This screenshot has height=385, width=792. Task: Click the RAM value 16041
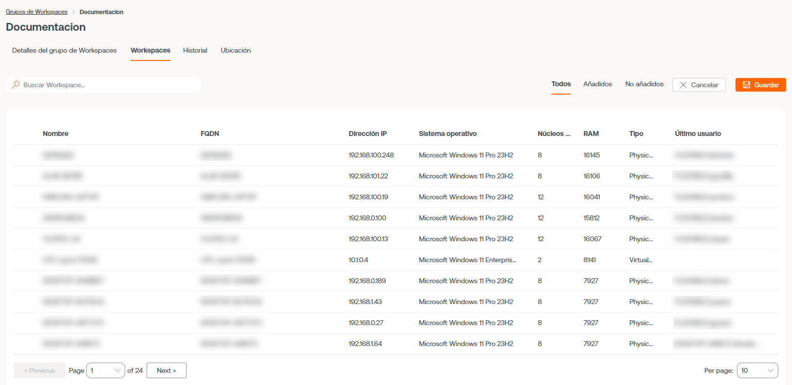tap(592, 197)
